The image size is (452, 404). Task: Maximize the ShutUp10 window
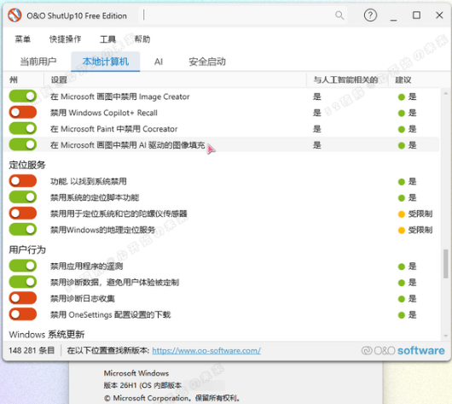tap(416, 15)
